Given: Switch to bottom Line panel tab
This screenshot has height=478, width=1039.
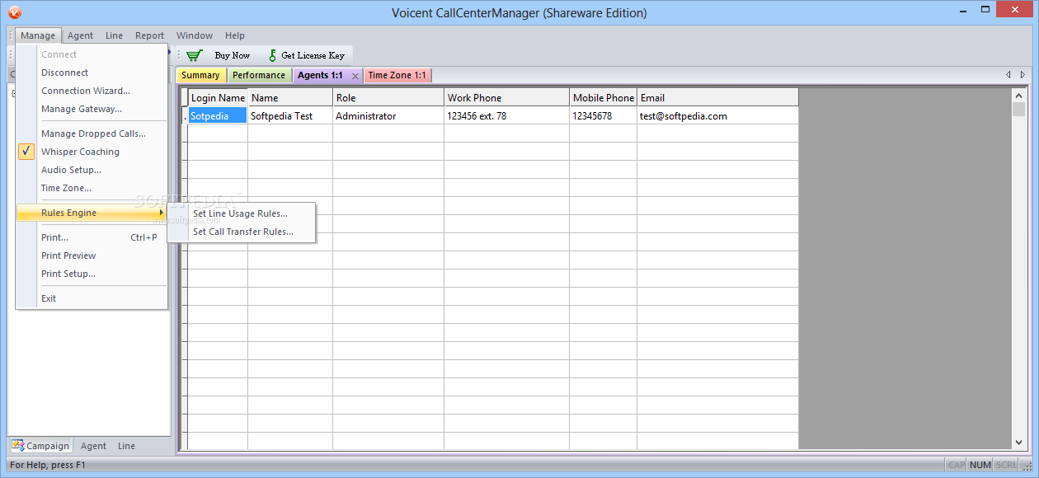Looking at the screenshot, I should point(126,446).
